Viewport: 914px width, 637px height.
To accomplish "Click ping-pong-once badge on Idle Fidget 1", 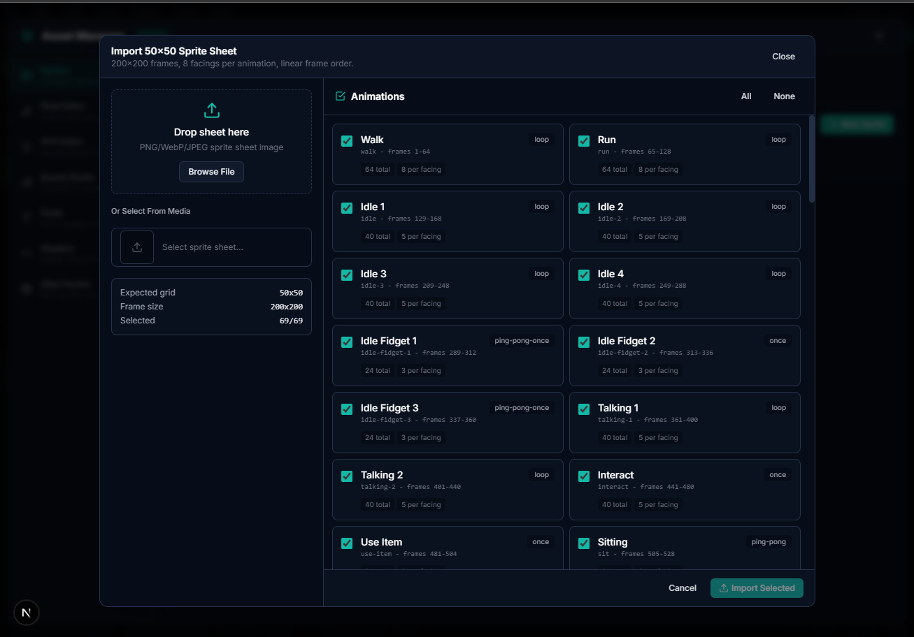I will 522,341.
